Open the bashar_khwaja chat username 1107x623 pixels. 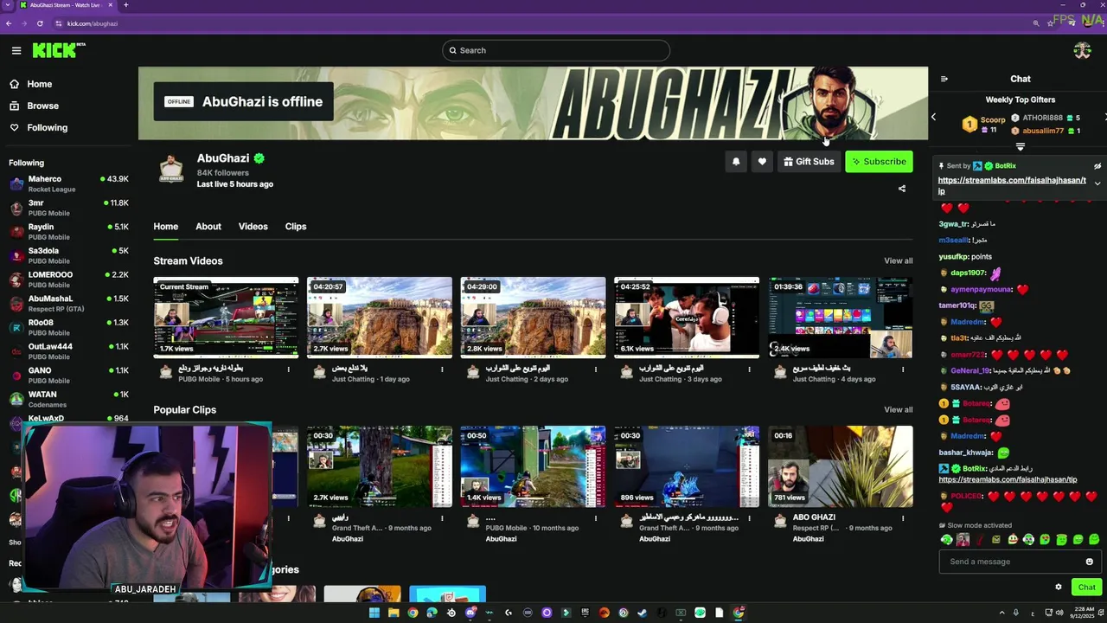click(965, 453)
